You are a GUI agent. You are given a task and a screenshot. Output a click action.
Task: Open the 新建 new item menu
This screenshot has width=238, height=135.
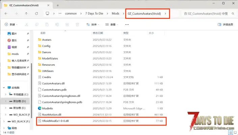pyautogui.click(x=12, y=25)
